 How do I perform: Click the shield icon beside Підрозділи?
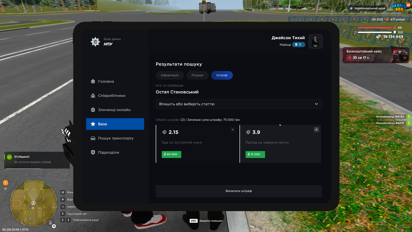[93, 152]
